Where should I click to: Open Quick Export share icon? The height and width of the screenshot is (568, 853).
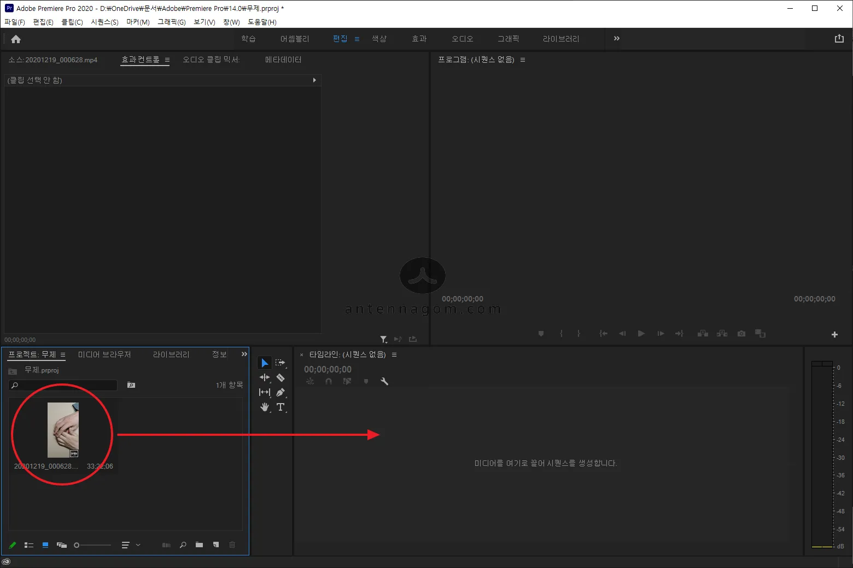[x=839, y=39]
